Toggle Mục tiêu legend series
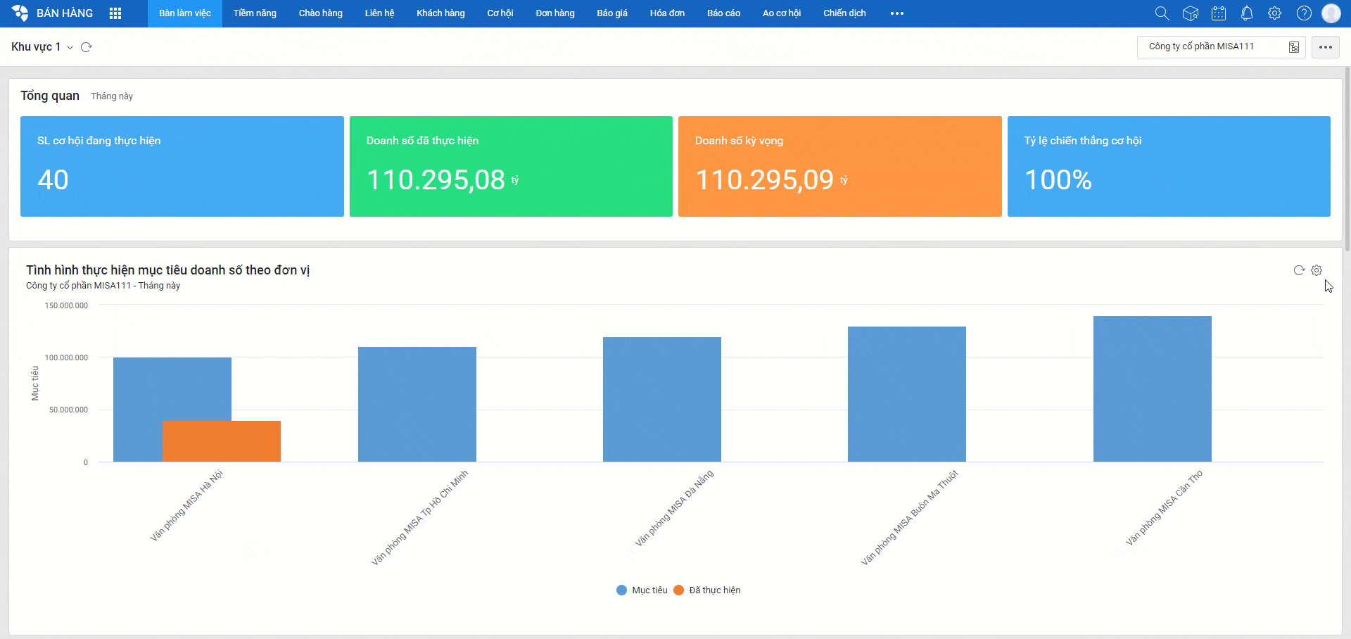This screenshot has height=639, width=1351. [x=642, y=590]
